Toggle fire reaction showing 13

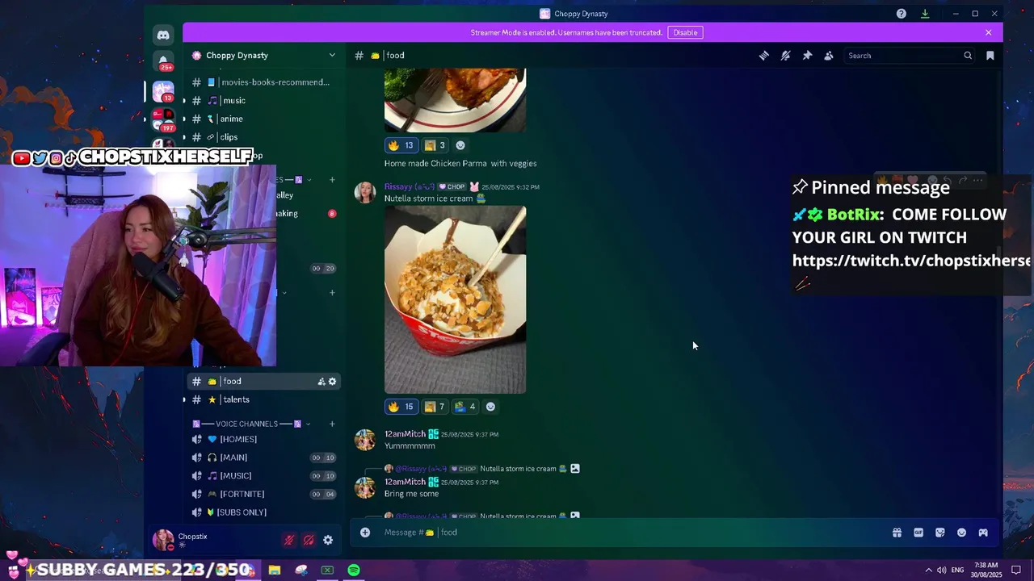tap(401, 145)
